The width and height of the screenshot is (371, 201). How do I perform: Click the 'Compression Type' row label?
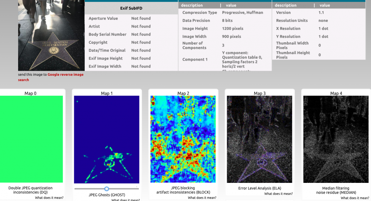click(x=200, y=13)
